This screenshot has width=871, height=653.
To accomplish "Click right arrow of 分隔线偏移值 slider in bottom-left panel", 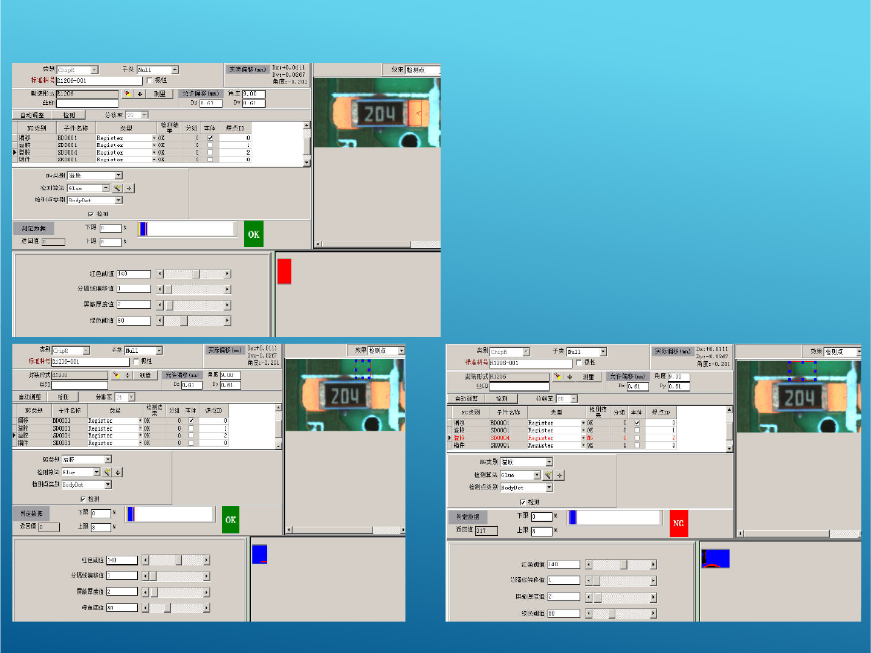I will [x=207, y=576].
